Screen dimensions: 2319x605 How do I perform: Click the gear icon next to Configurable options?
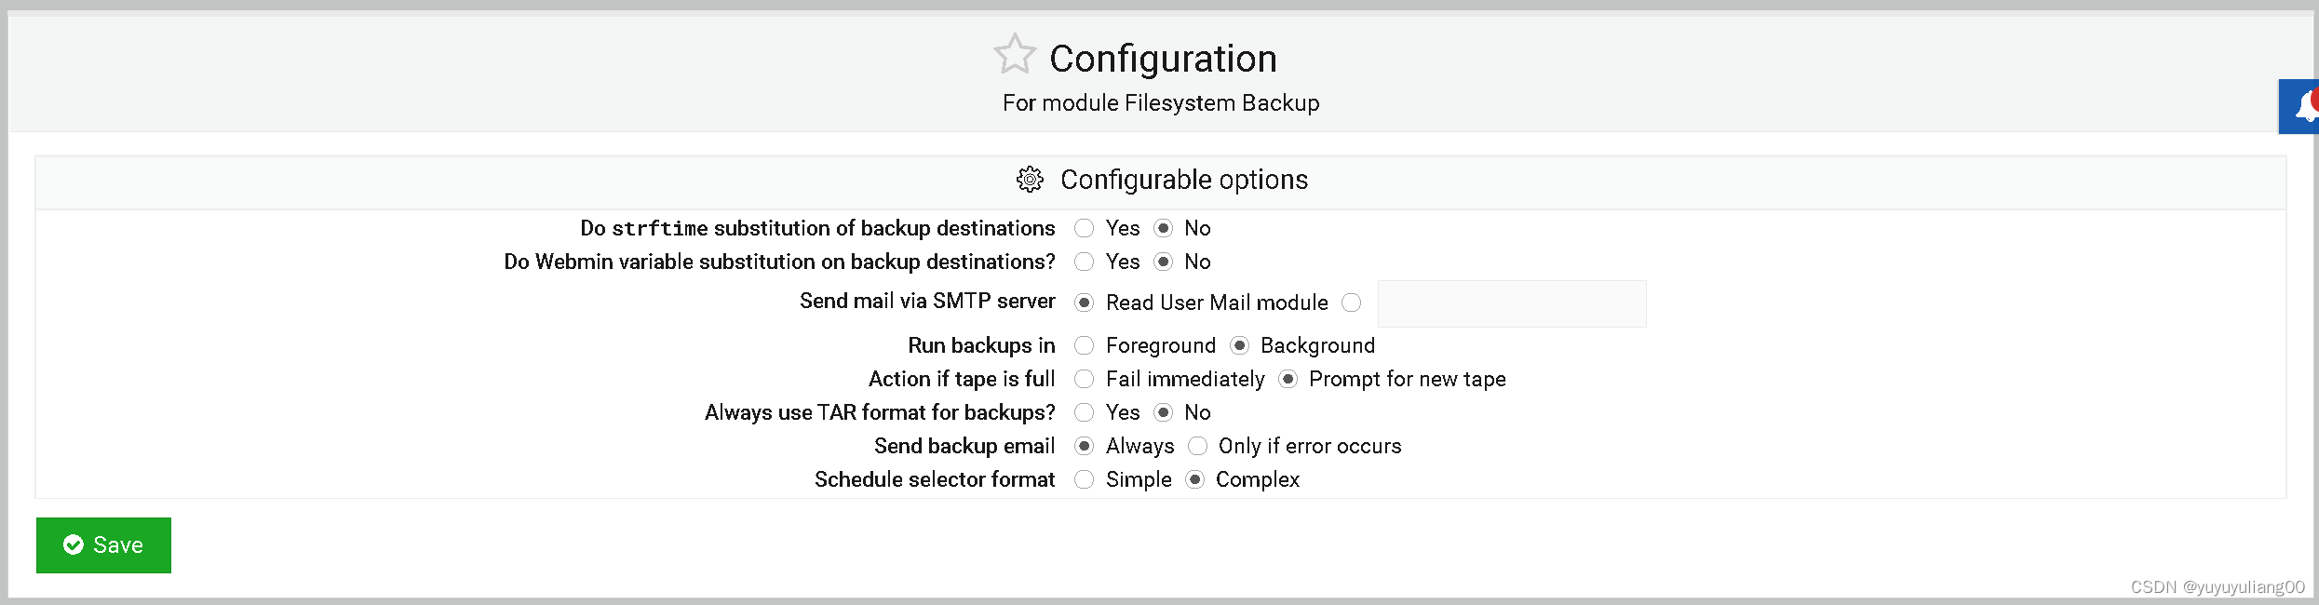(1031, 180)
